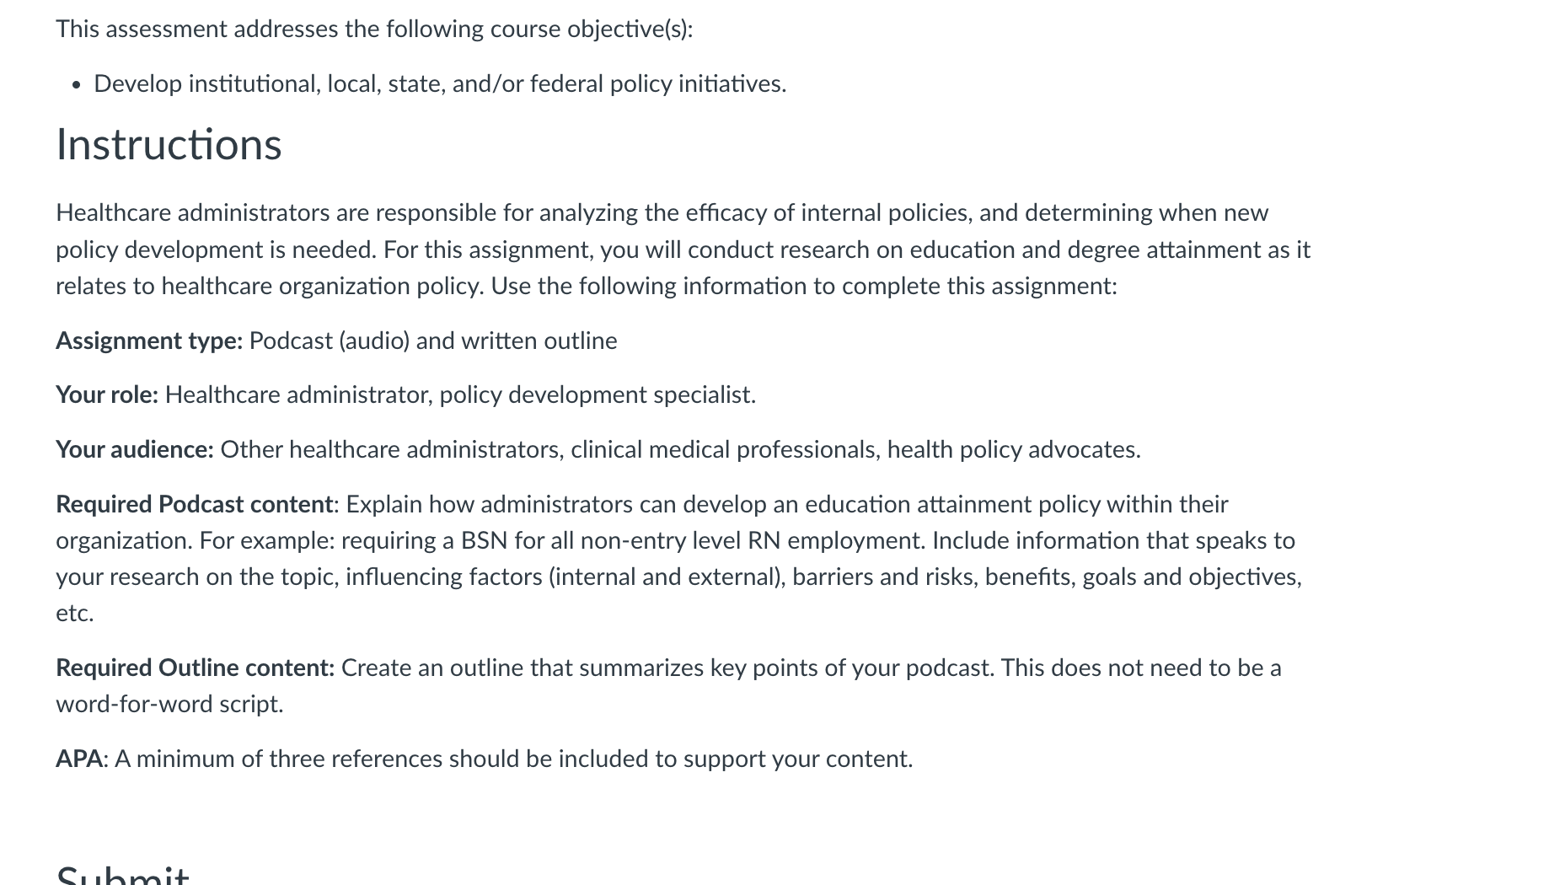This screenshot has width=1549, height=885.
Task: Click the bold 'Your role:' label
Action: [x=107, y=394]
